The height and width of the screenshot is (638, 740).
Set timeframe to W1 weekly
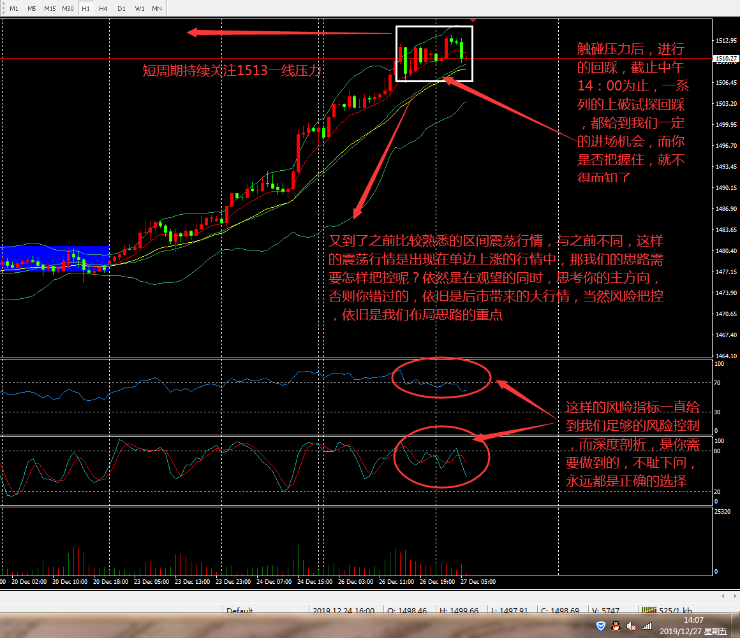coord(139,8)
